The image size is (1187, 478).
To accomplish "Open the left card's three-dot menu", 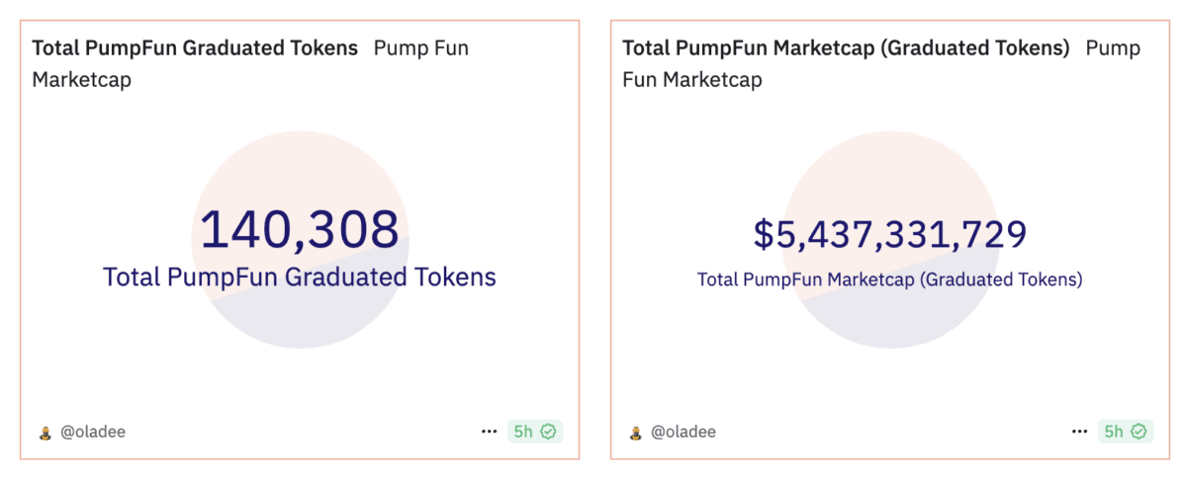I will [x=490, y=432].
